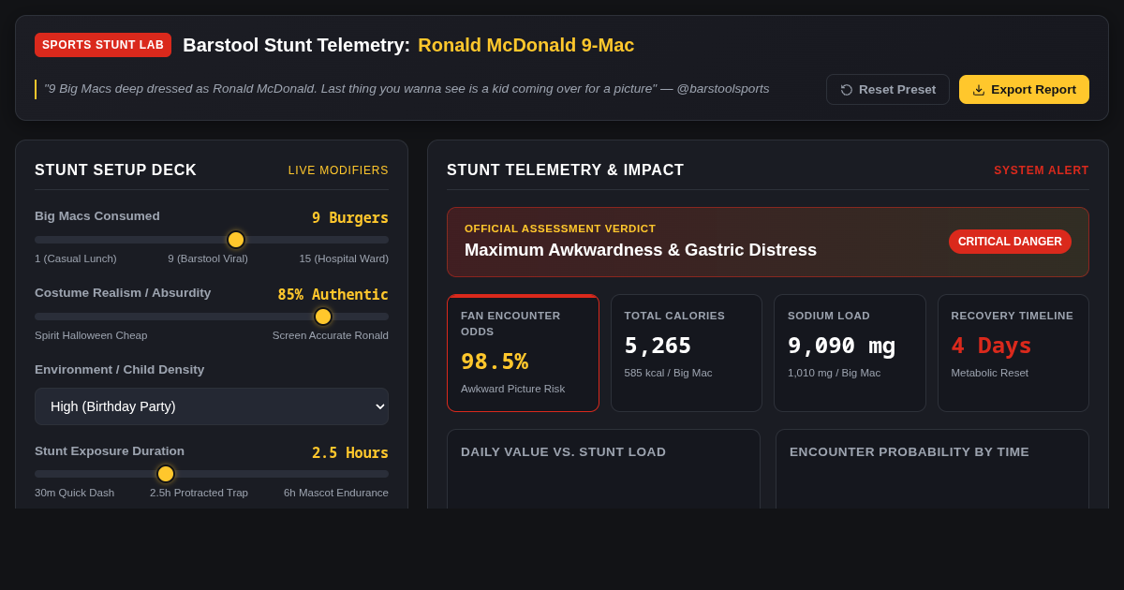1124x590 pixels.
Task: Click the SYSTEM ALERT label
Action: point(1042,170)
